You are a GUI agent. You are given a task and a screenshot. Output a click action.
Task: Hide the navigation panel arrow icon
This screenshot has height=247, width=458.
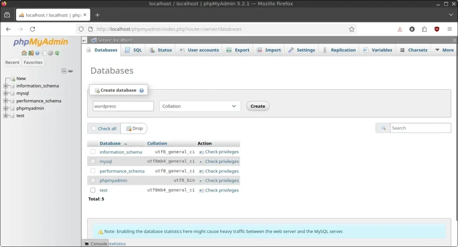click(x=84, y=40)
